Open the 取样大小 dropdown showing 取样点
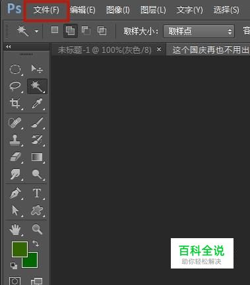 [199, 31]
